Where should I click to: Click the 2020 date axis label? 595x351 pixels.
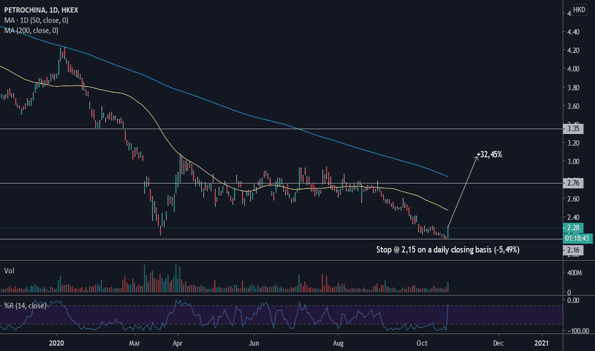(x=57, y=343)
